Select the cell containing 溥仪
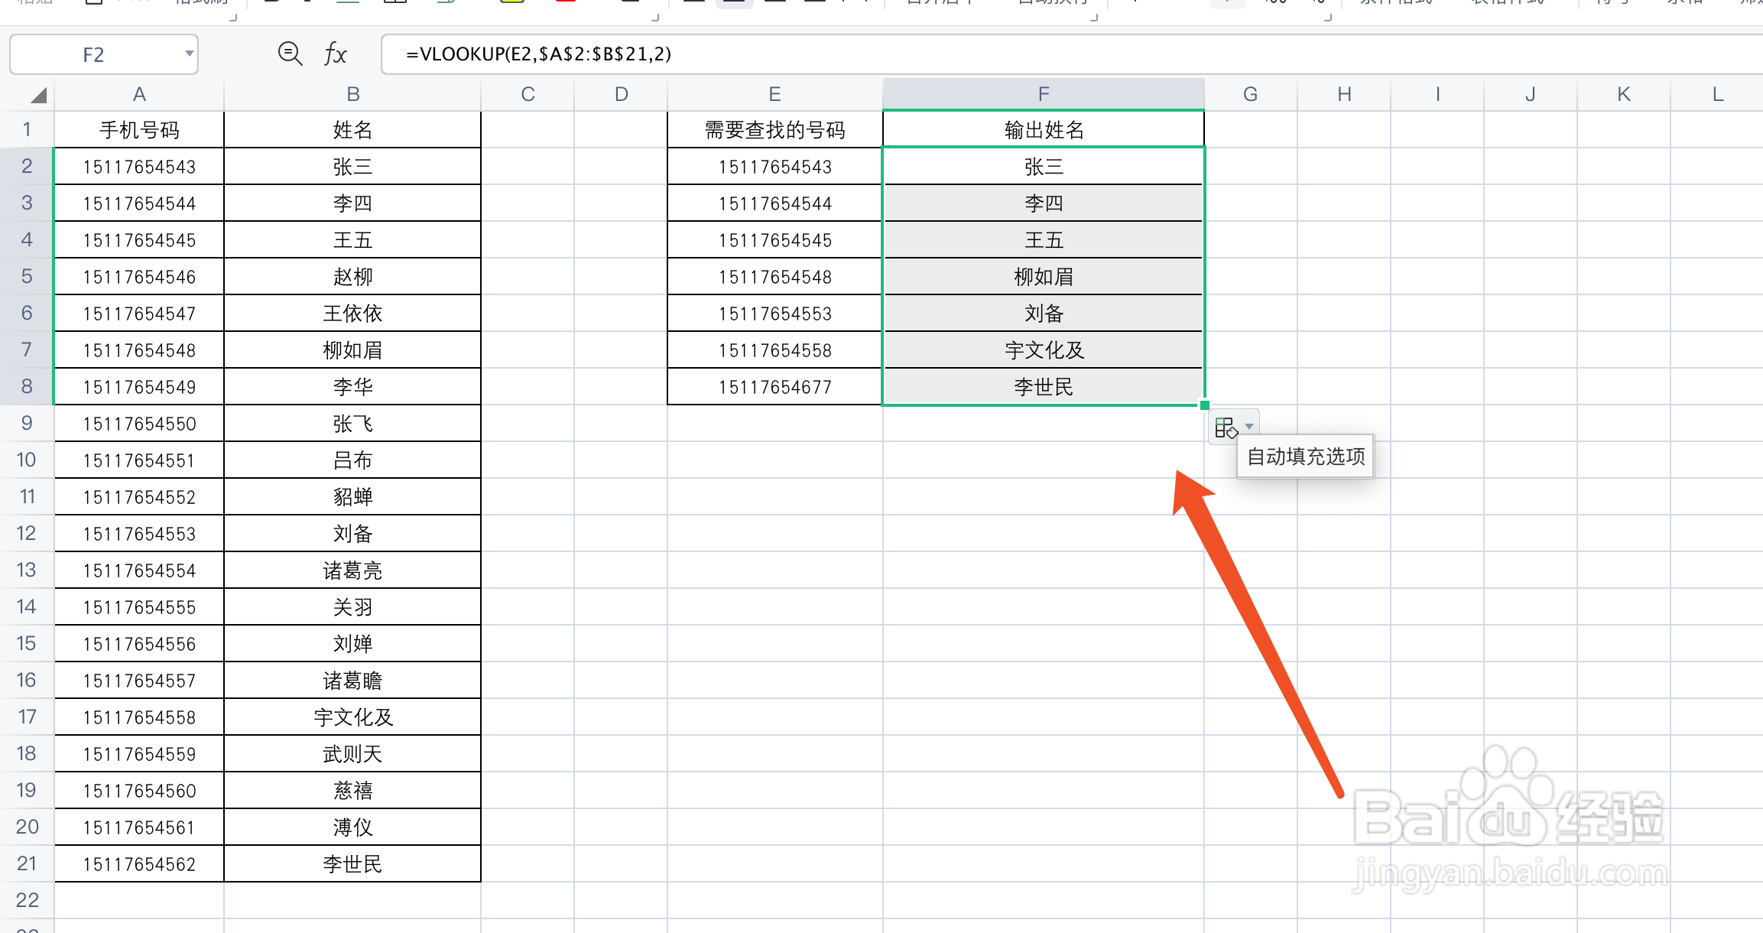The height and width of the screenshot is (933, 1763). (x=352, y=827)
